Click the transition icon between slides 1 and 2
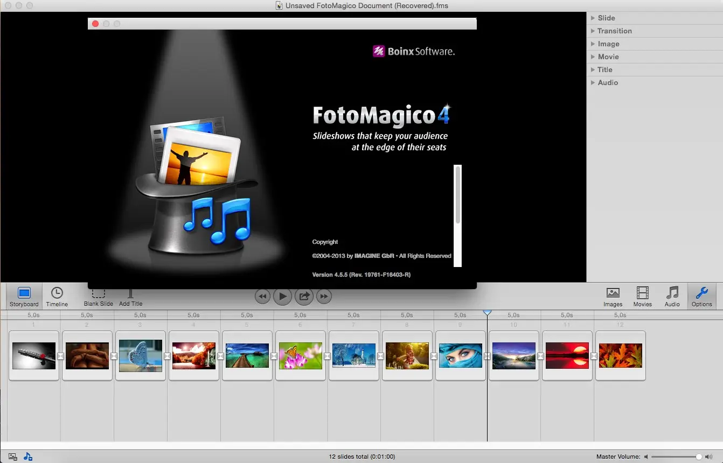Screen dimensions: 723x463 coord(60,356)
